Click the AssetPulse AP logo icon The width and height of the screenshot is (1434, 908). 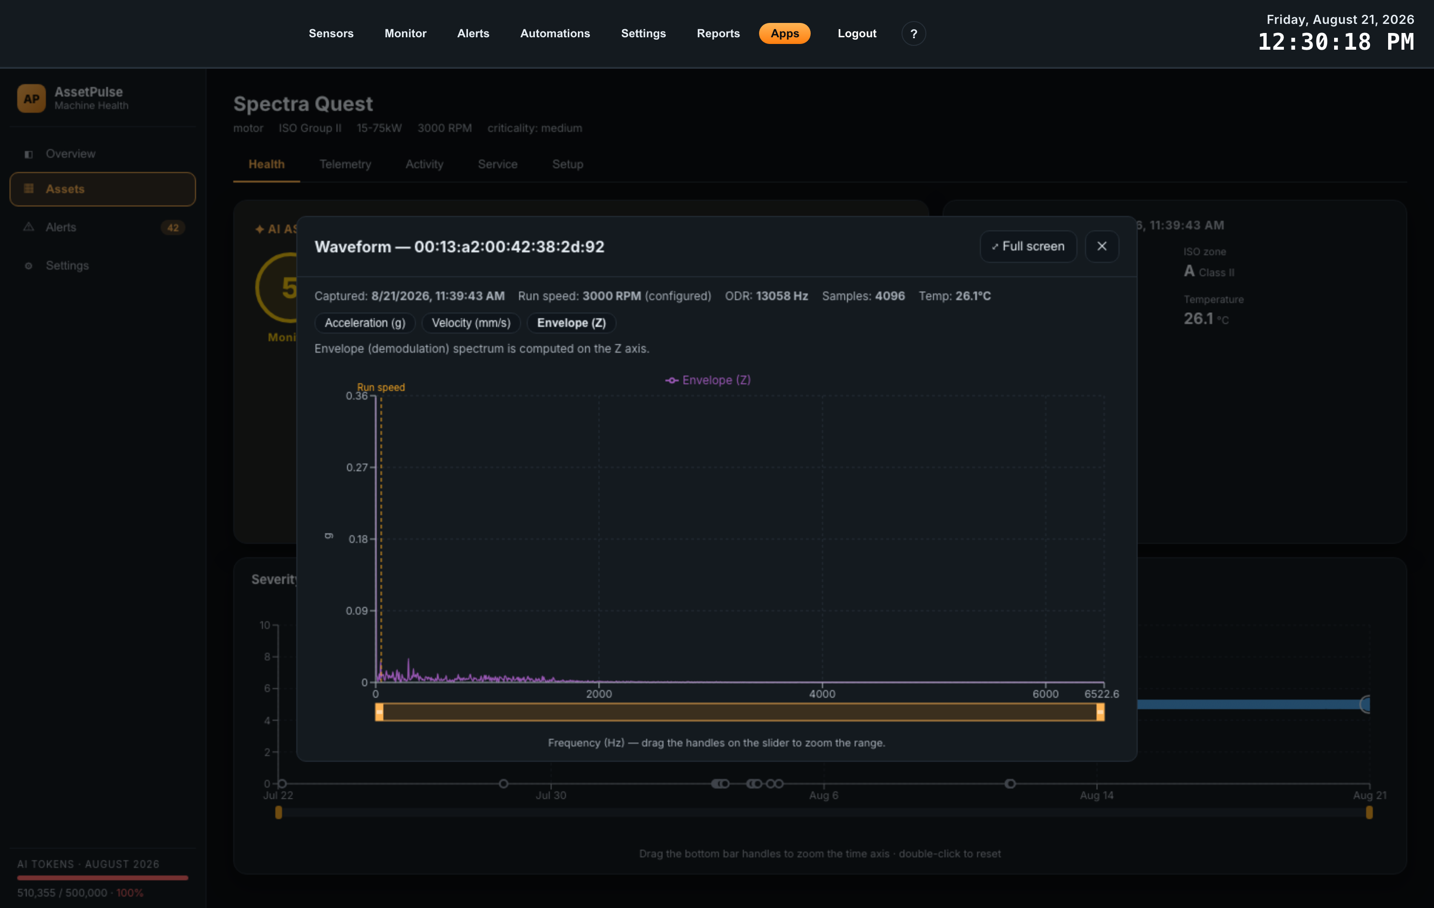[31, 98]
